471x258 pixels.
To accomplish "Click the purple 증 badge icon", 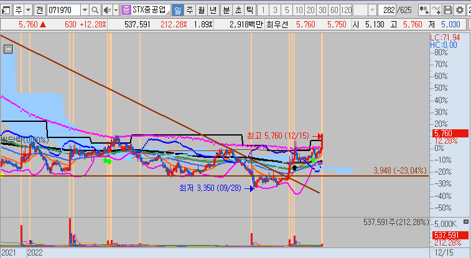I will pyautogui.click(x=126, y=10).
